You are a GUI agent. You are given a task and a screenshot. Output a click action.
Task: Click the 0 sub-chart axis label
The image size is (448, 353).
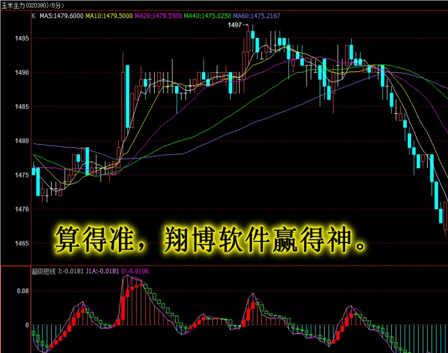point(27,325)
